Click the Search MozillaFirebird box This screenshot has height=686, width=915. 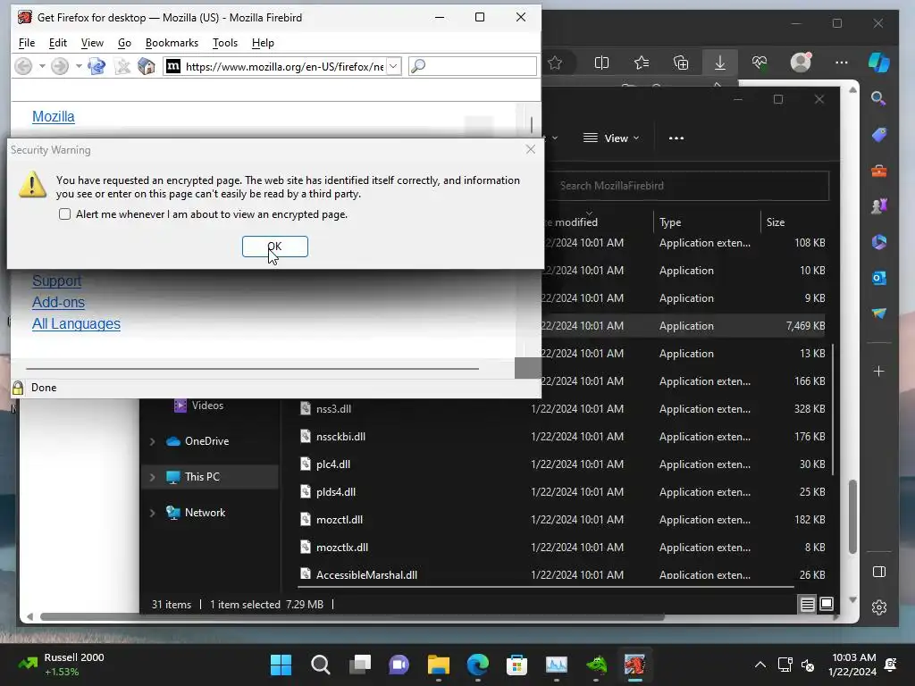(687, 186)
